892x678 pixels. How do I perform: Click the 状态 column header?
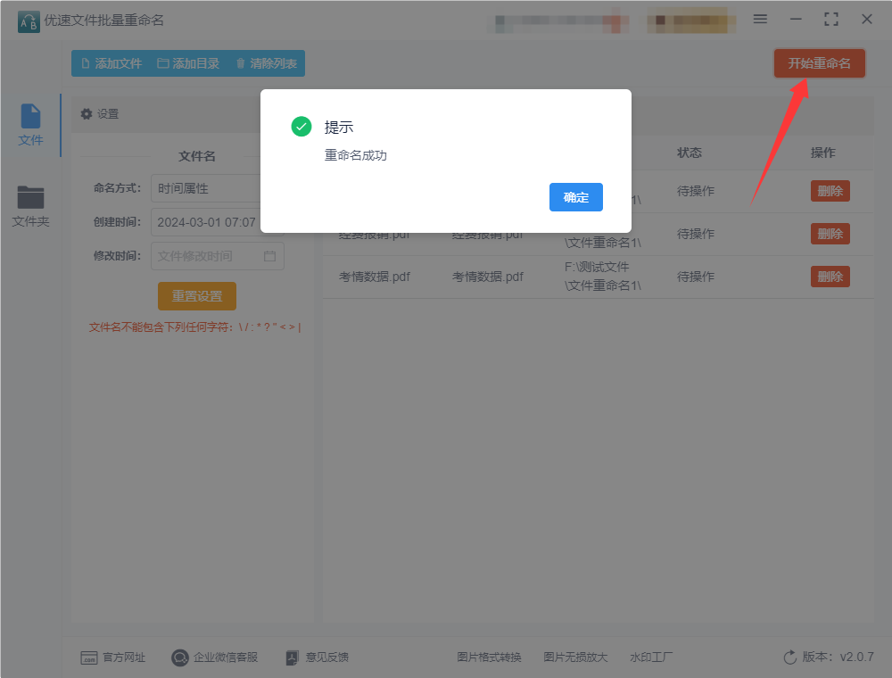tap(689, 153)
